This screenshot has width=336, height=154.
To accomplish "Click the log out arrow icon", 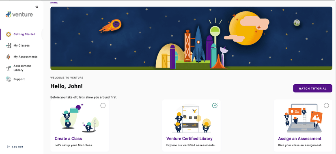I will click(x=9, y=147).
